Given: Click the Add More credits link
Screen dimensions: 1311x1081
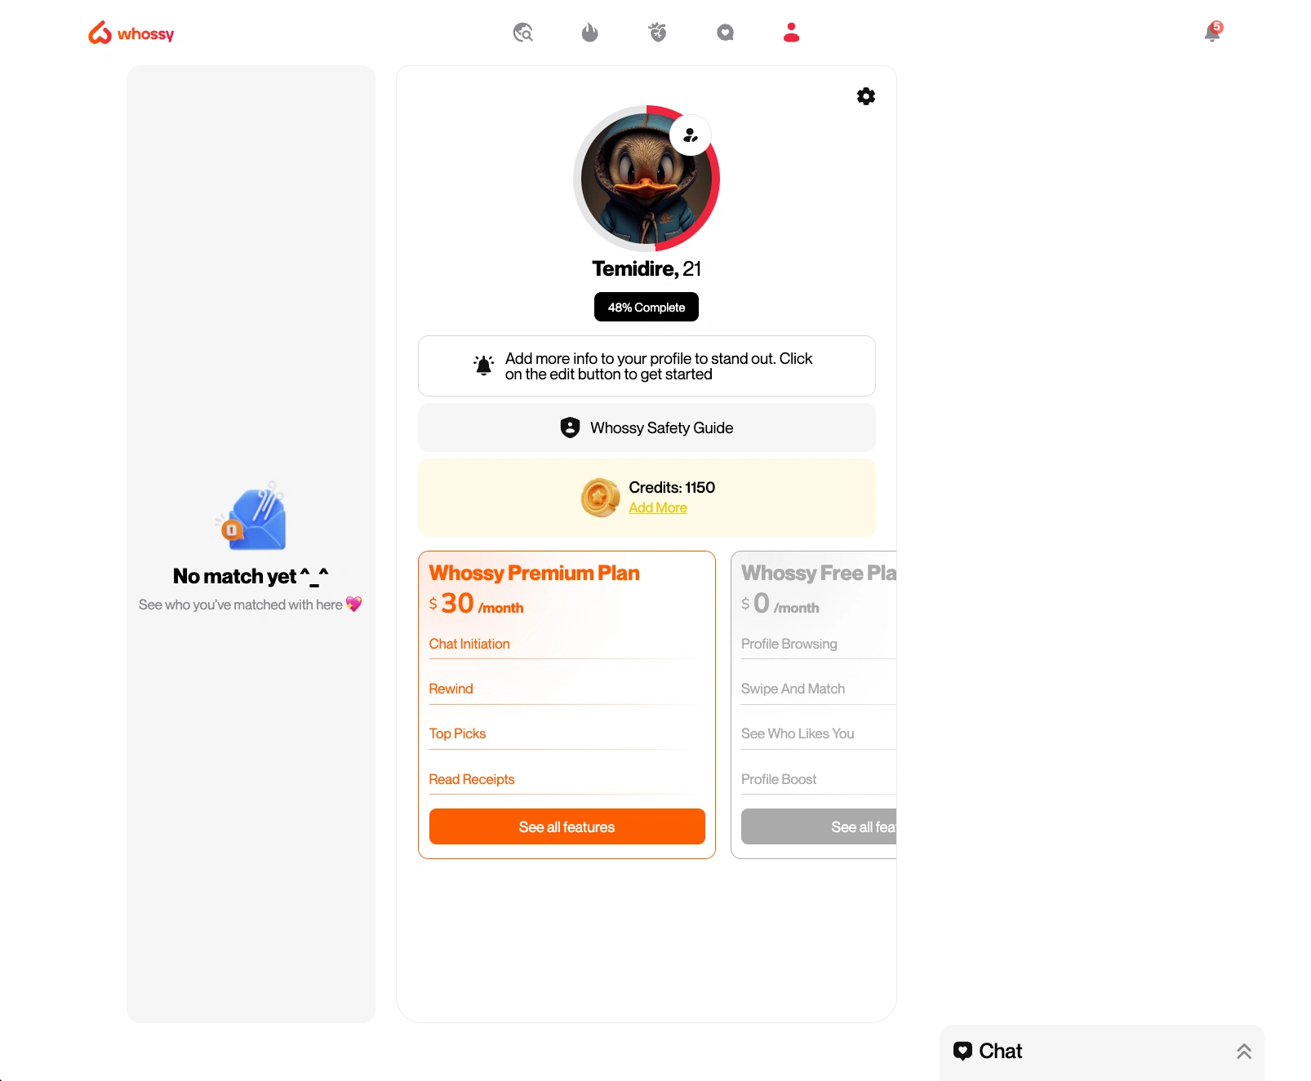Looking at the screenshot, I should coord(658,507).
